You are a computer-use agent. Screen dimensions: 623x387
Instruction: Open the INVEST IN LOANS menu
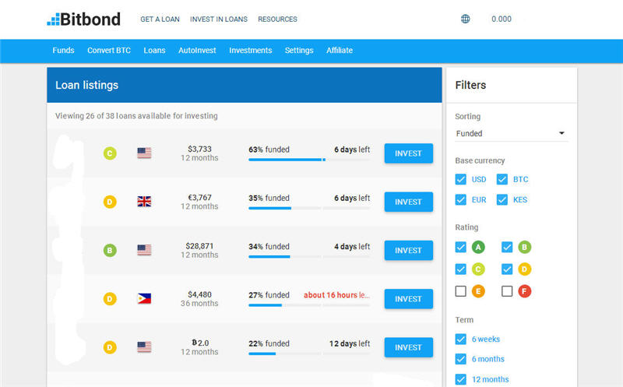[x=219, y=19]
